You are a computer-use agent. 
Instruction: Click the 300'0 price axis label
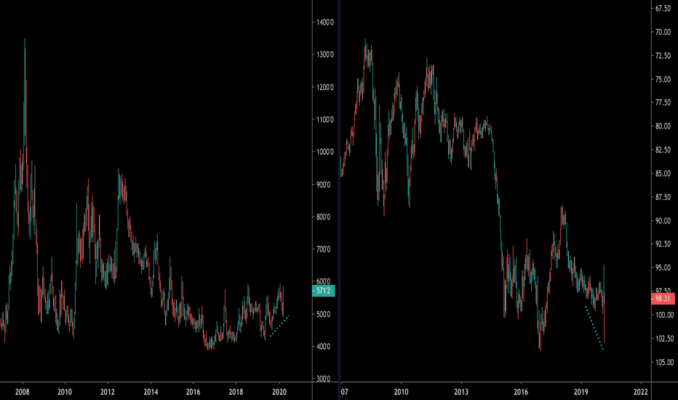coord(324,379)
